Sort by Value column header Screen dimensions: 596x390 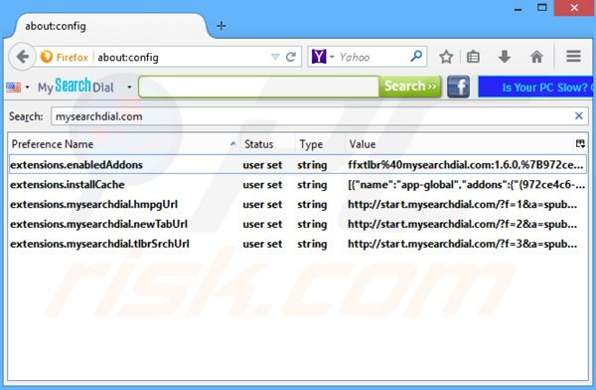458,144
